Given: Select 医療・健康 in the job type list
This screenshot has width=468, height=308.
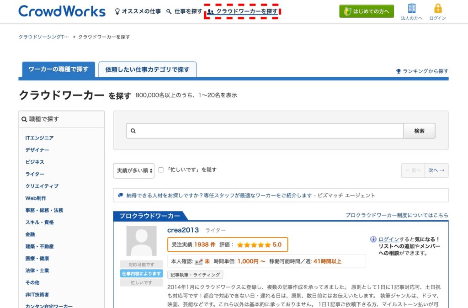Looking at the screenshot, I should (x=37, y=259).
